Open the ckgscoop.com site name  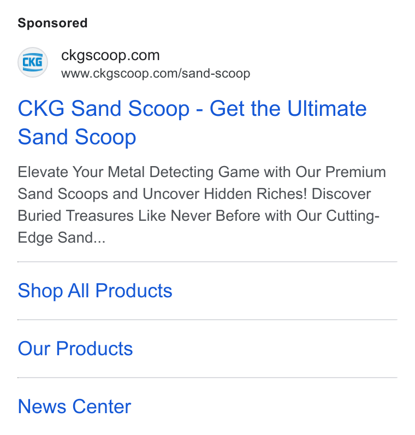pyautogui.click(x=110, y=55)
